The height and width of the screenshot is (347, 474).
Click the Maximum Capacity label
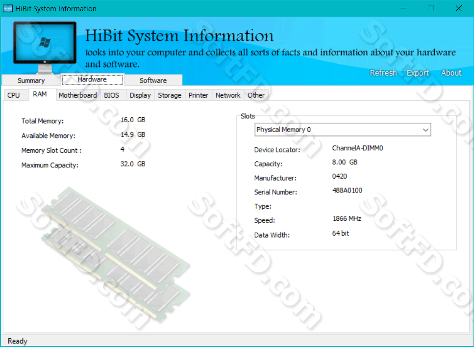click(50, 165)
